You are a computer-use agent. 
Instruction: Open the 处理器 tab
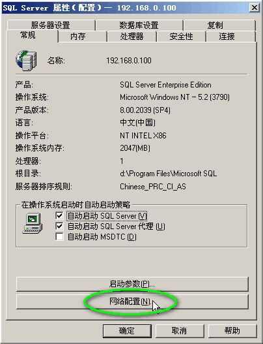click(131, 37)
